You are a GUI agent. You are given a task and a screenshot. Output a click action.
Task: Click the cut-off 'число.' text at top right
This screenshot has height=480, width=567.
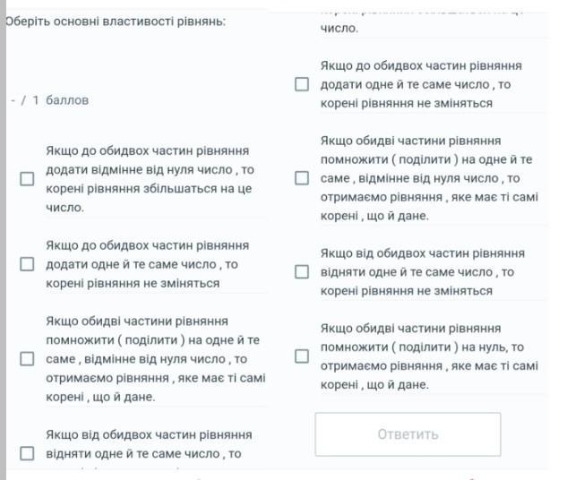[x=339, y=29]
